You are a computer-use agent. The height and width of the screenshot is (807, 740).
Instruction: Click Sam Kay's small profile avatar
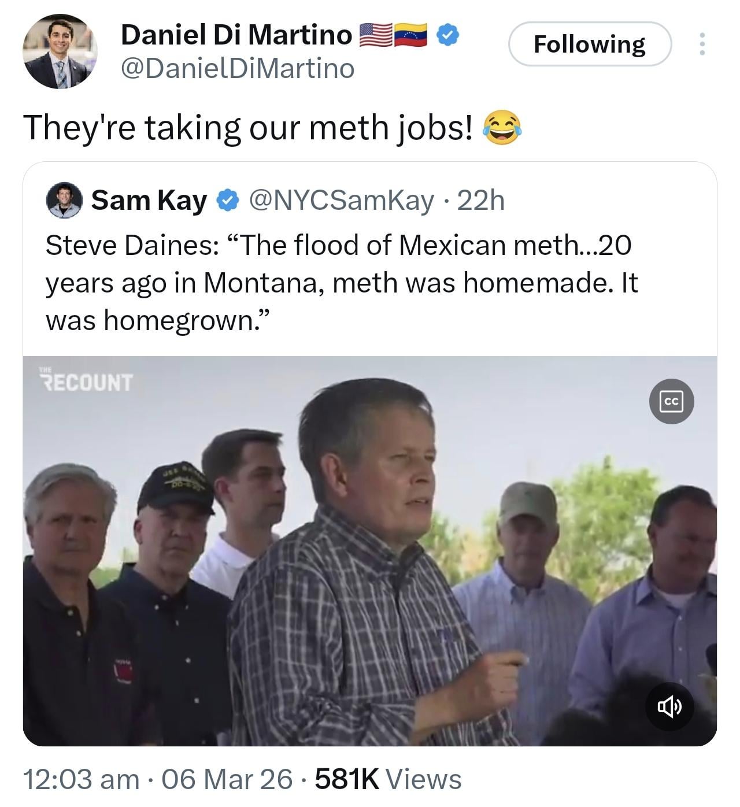point(64,200)
